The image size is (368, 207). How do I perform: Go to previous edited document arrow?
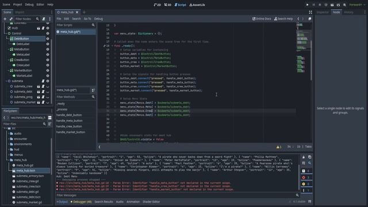[x=298, y=19]
